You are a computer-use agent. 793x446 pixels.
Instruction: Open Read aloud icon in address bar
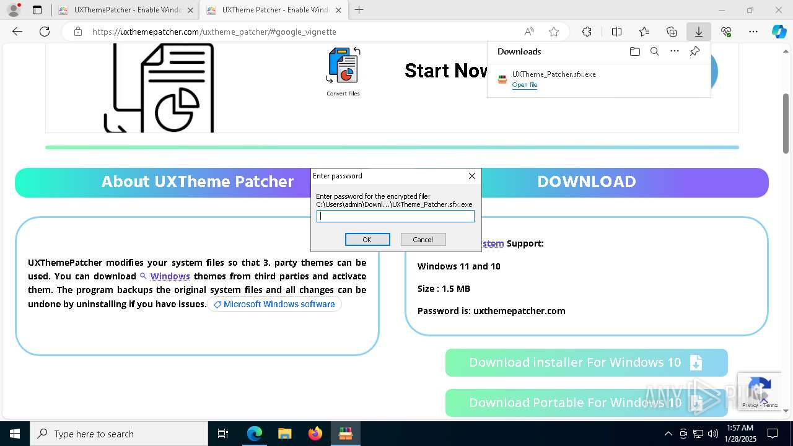pos(529,32)
